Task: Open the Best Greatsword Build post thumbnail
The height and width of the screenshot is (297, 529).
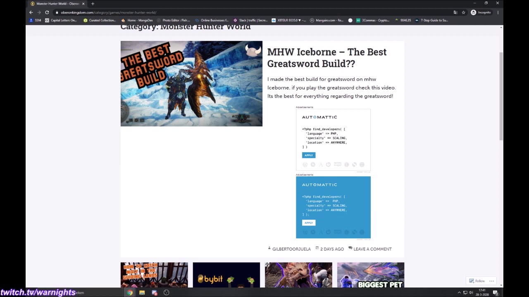Action: click(191, 83)
